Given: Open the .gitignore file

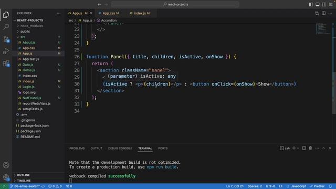Looking at the screenshot, I should pos(28,120).
